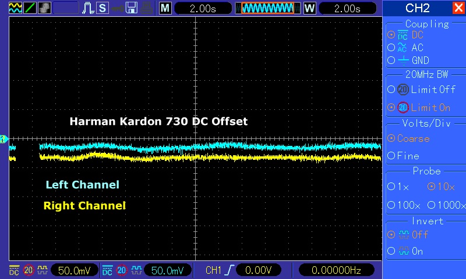Screen dimensions: 466x279
Task: Click the W timebase 2.00s value
Action: point(347,8)
